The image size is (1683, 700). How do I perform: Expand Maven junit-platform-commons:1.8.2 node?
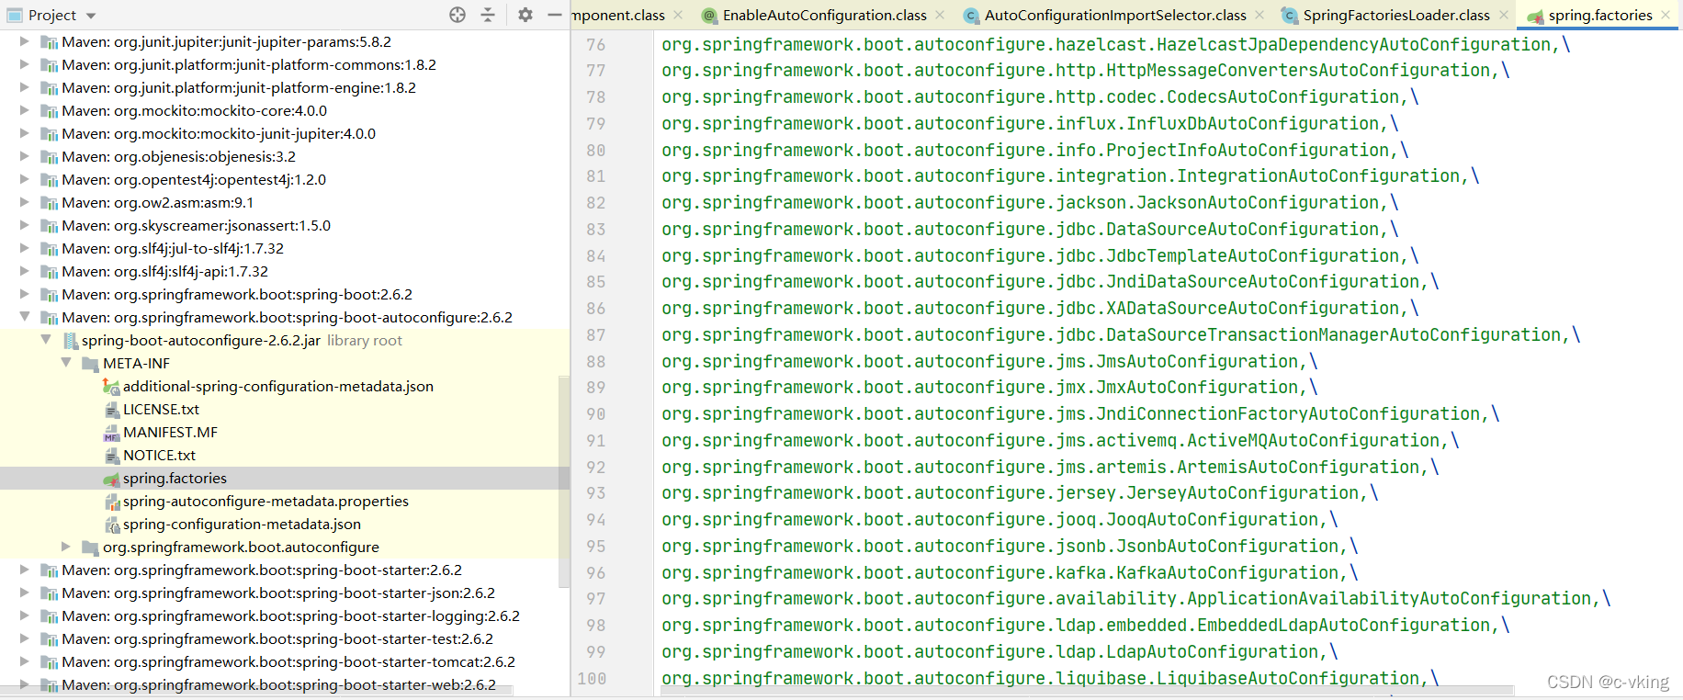click(x=25, y=64)
